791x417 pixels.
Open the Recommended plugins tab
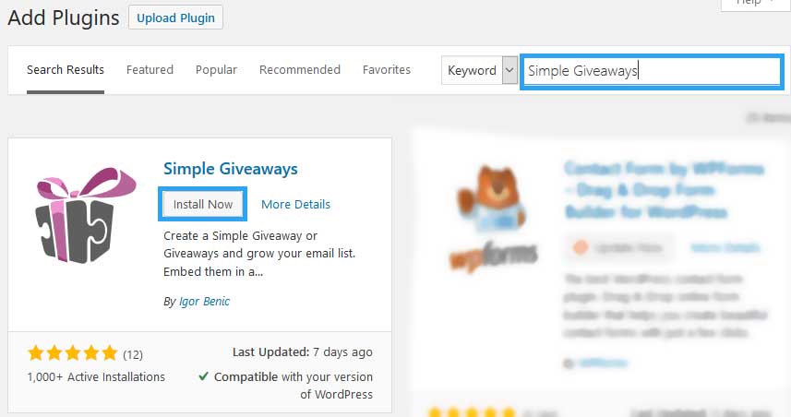pos(300,69)
